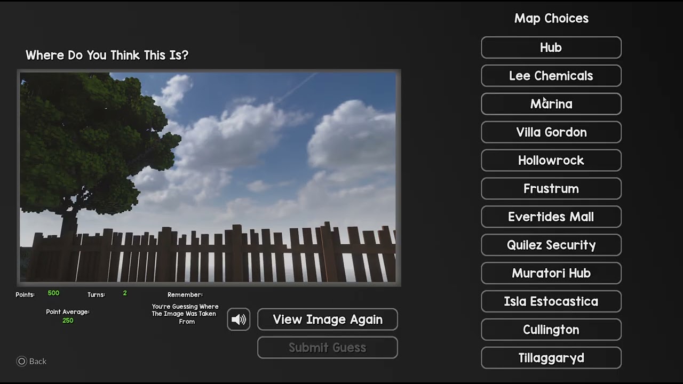Select the Hollowrock map option

pyautogui.click(x=551, y=161)
